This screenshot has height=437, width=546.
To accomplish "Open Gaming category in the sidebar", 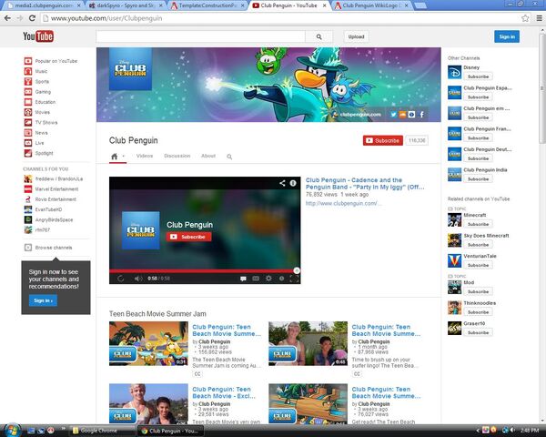I will coord(37,92).
